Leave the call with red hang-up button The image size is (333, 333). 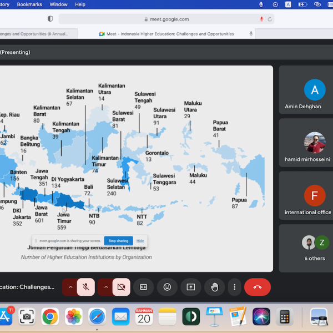click(258, 287)
